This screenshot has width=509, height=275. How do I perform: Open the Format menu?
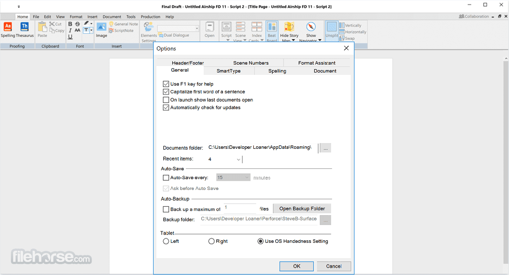tap(76, 17)
